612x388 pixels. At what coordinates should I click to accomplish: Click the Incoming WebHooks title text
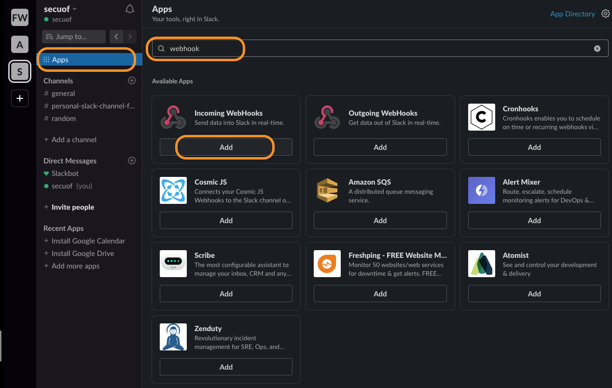(228, 113)
